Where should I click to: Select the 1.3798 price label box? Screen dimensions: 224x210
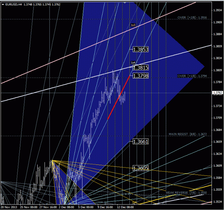tap(140, 76)
